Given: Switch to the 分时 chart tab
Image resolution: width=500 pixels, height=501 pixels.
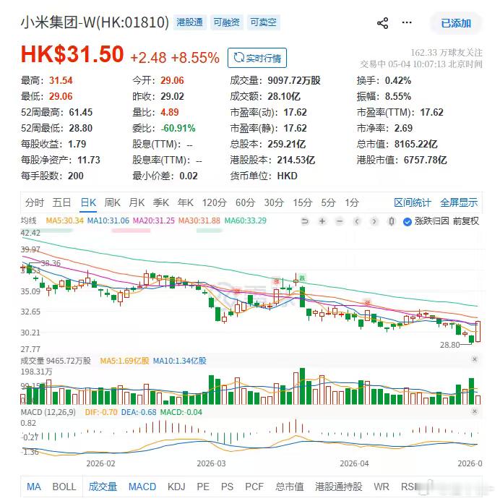Looking at the screenshot, I should tap(35, 202).
